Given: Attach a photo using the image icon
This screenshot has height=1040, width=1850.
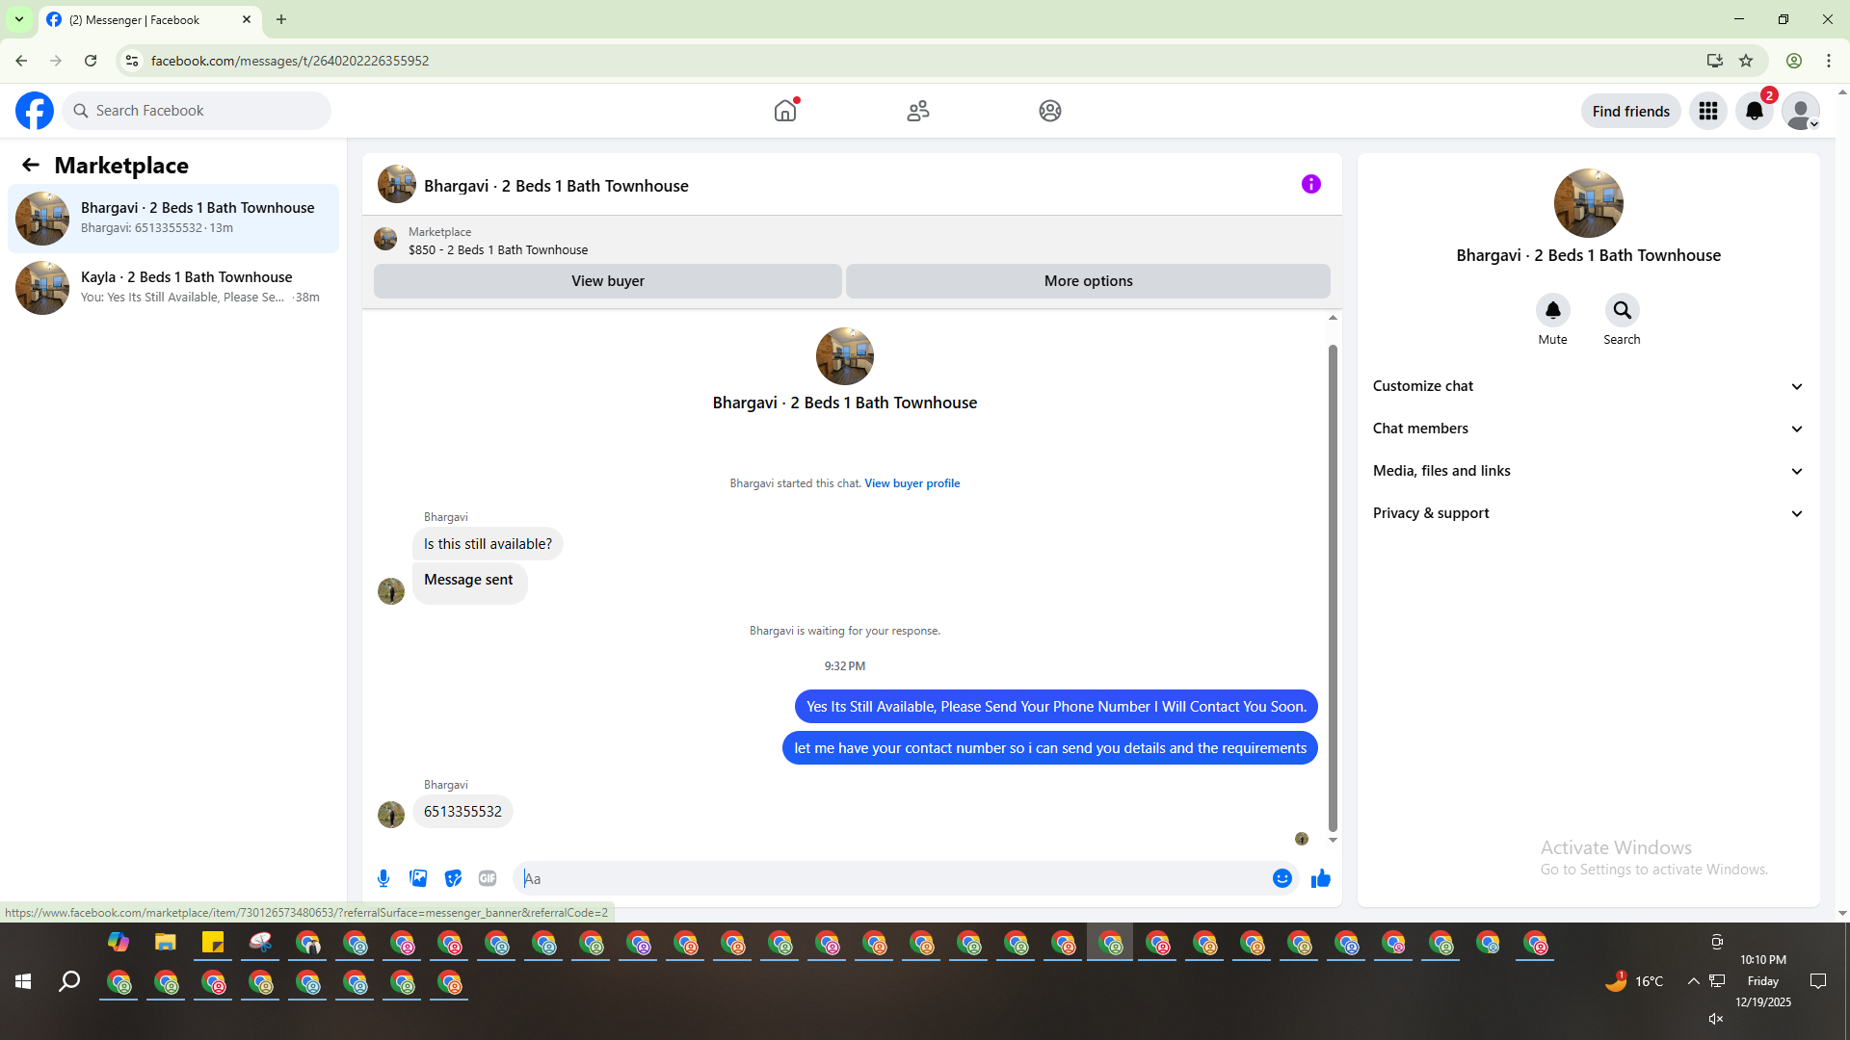Looking at the screenshot, I should click(418, 878).
